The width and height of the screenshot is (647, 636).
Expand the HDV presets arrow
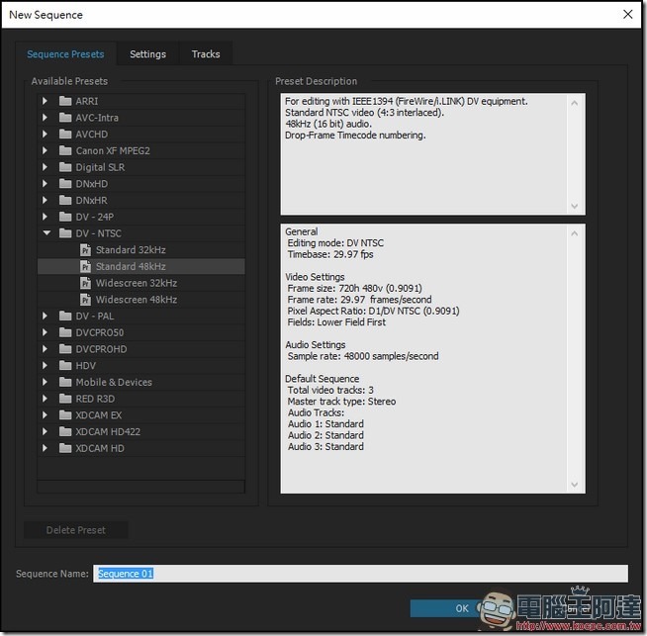point(45,365)
